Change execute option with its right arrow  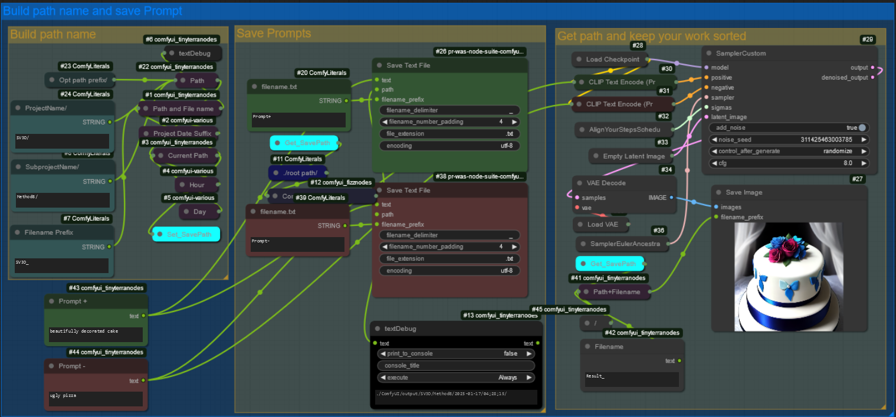pyautogui.click(x=529, y=377)
